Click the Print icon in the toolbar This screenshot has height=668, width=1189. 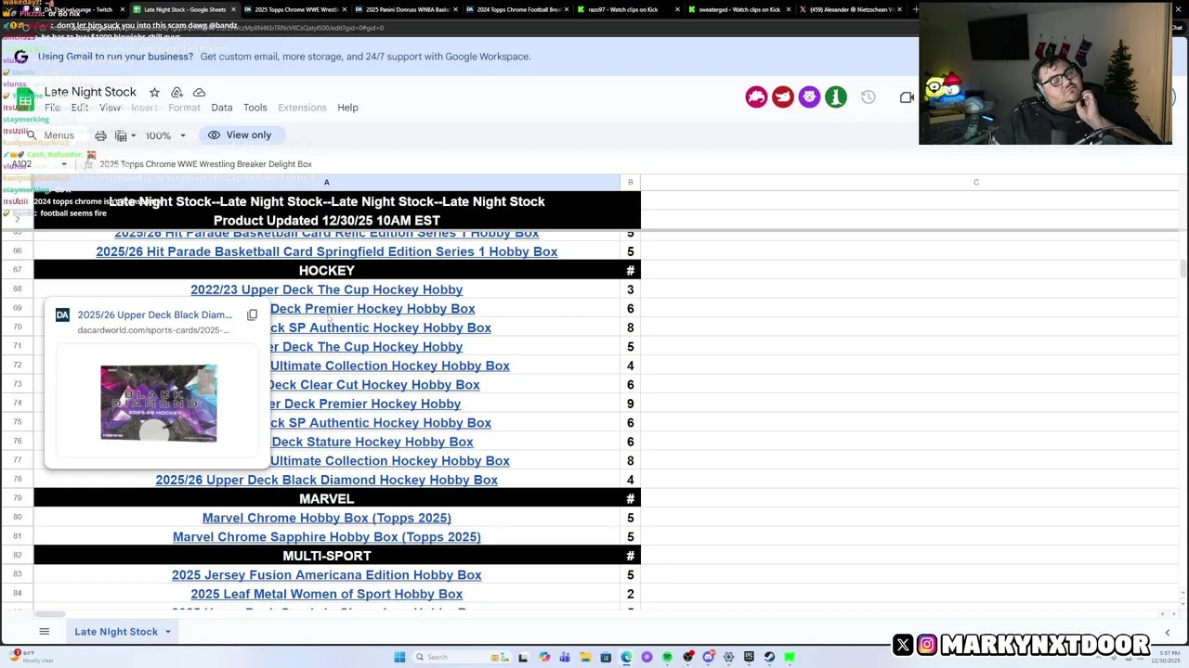pyautogui.click(x=100, y=135)
